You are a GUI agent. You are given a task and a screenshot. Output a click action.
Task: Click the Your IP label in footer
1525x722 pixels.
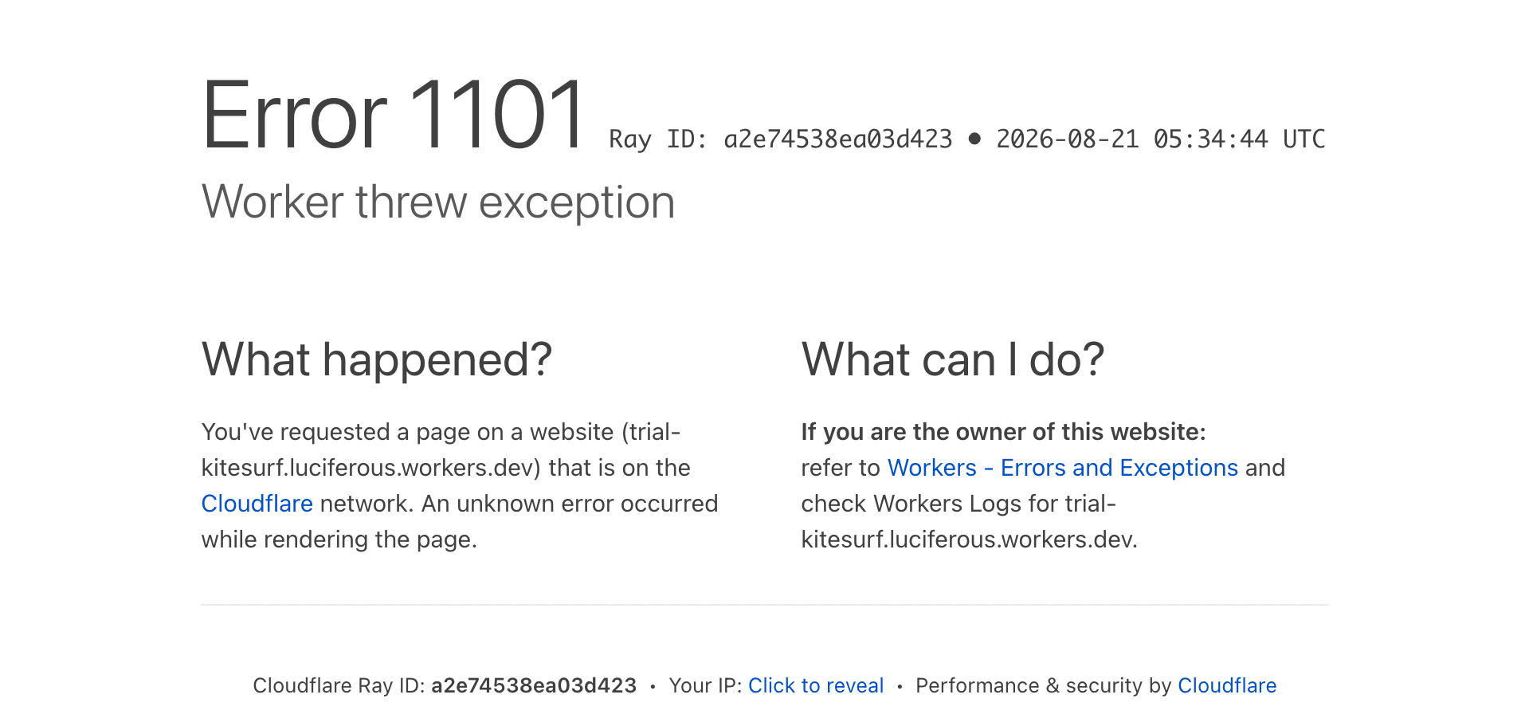[x=706, y=685]
